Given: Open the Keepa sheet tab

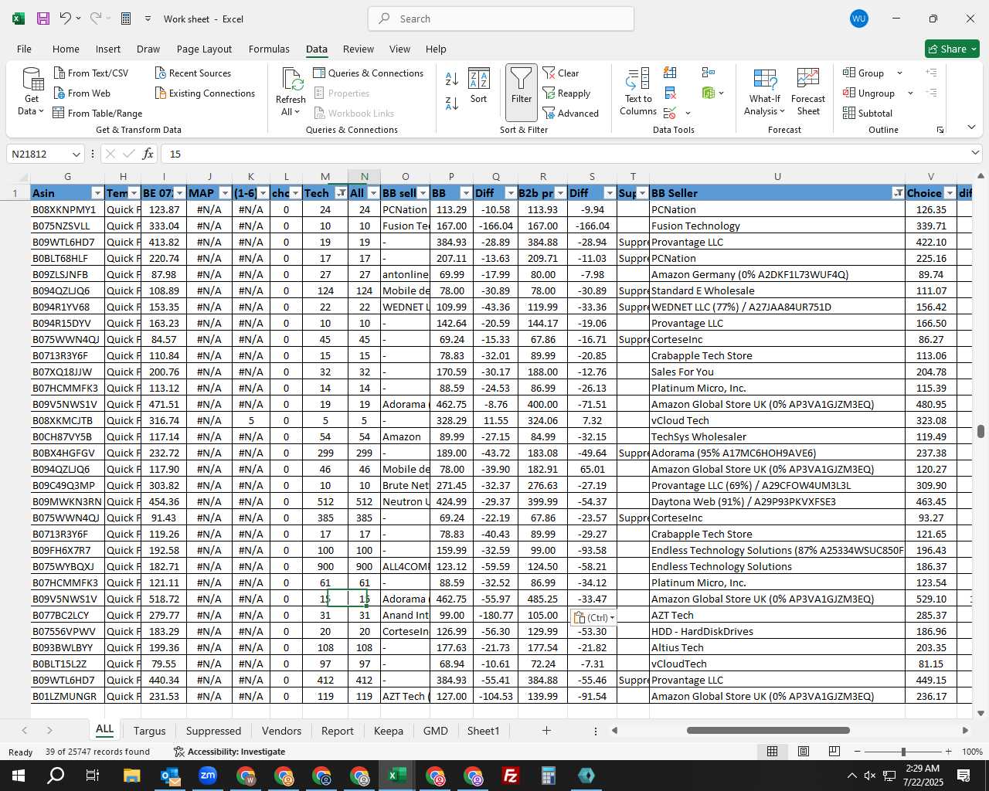Looking at the screenshot, I should point(388,731).
